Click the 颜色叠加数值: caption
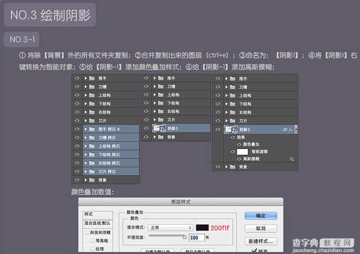360x254 pixels. [93, 192]
